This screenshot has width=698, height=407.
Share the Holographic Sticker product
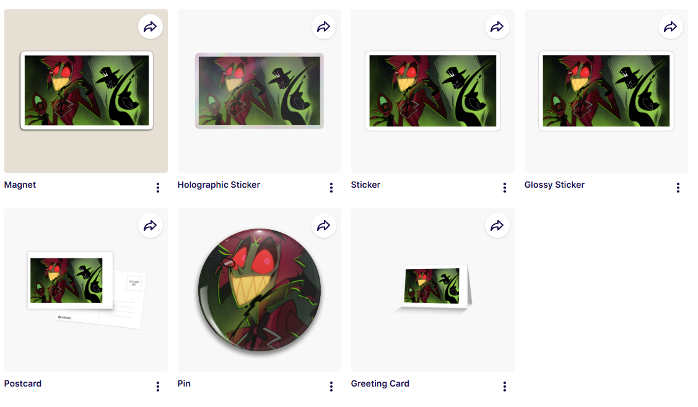(324, 27)
